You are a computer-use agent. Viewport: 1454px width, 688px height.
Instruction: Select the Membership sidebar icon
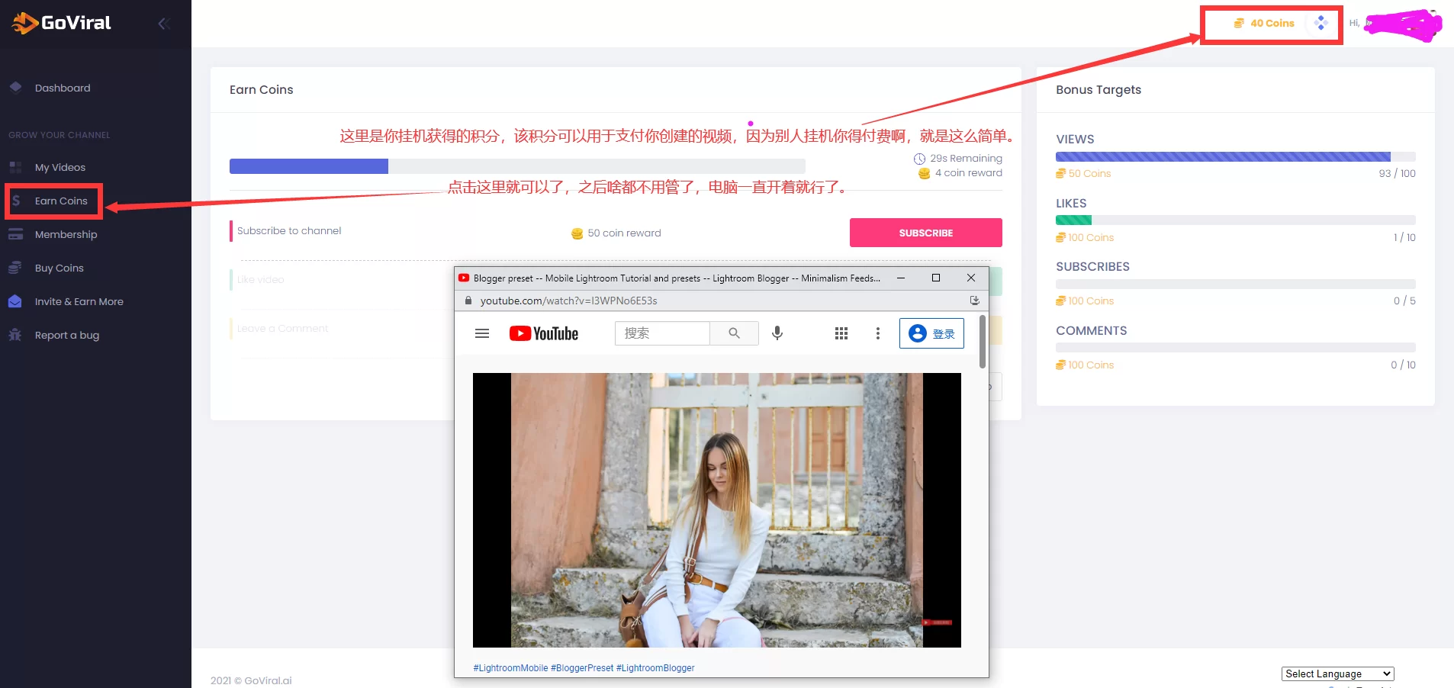click(x=15, y=234)
